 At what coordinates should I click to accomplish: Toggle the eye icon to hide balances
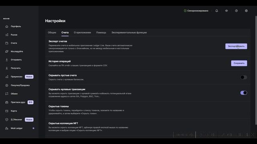(226, 11)
